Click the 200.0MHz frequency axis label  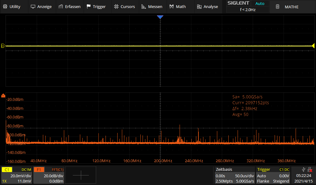click(163, 161)
